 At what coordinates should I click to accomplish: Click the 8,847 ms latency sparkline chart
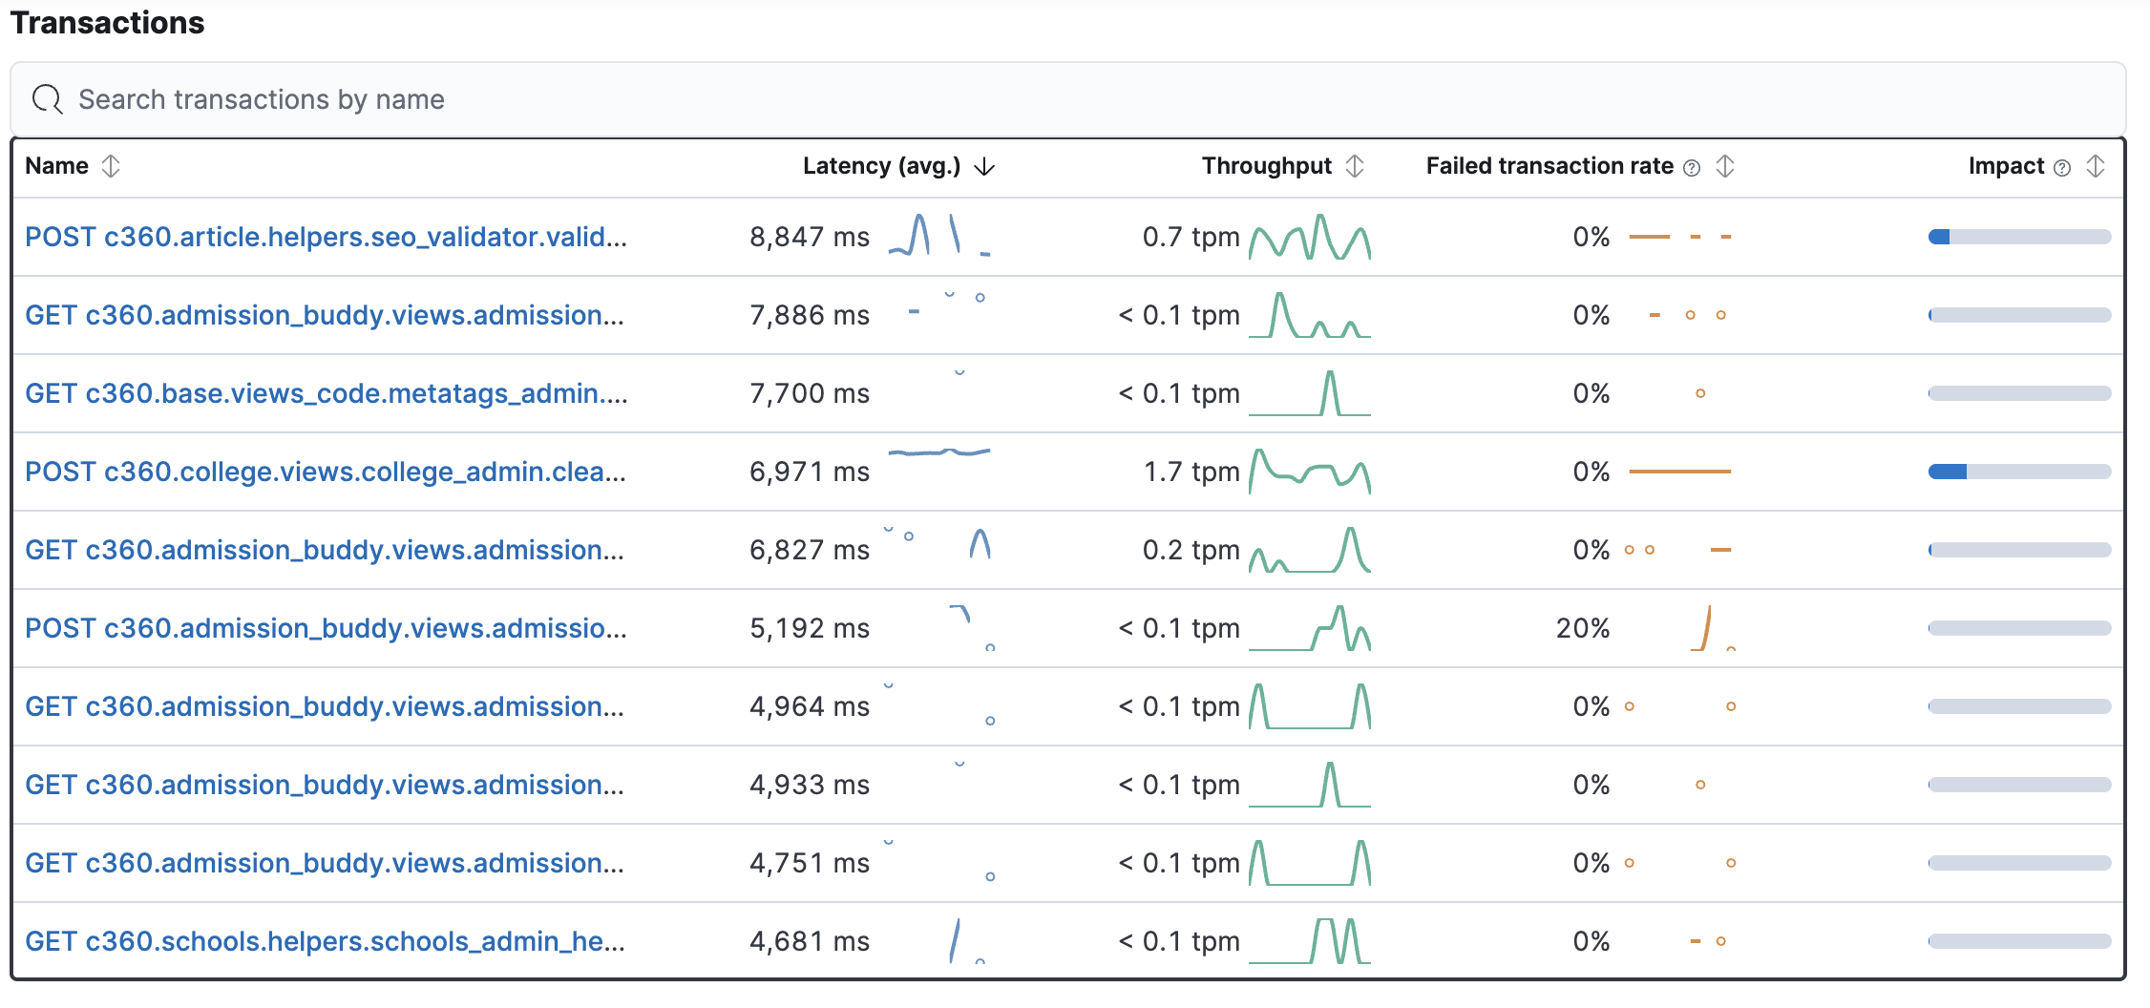click(939, 236)
